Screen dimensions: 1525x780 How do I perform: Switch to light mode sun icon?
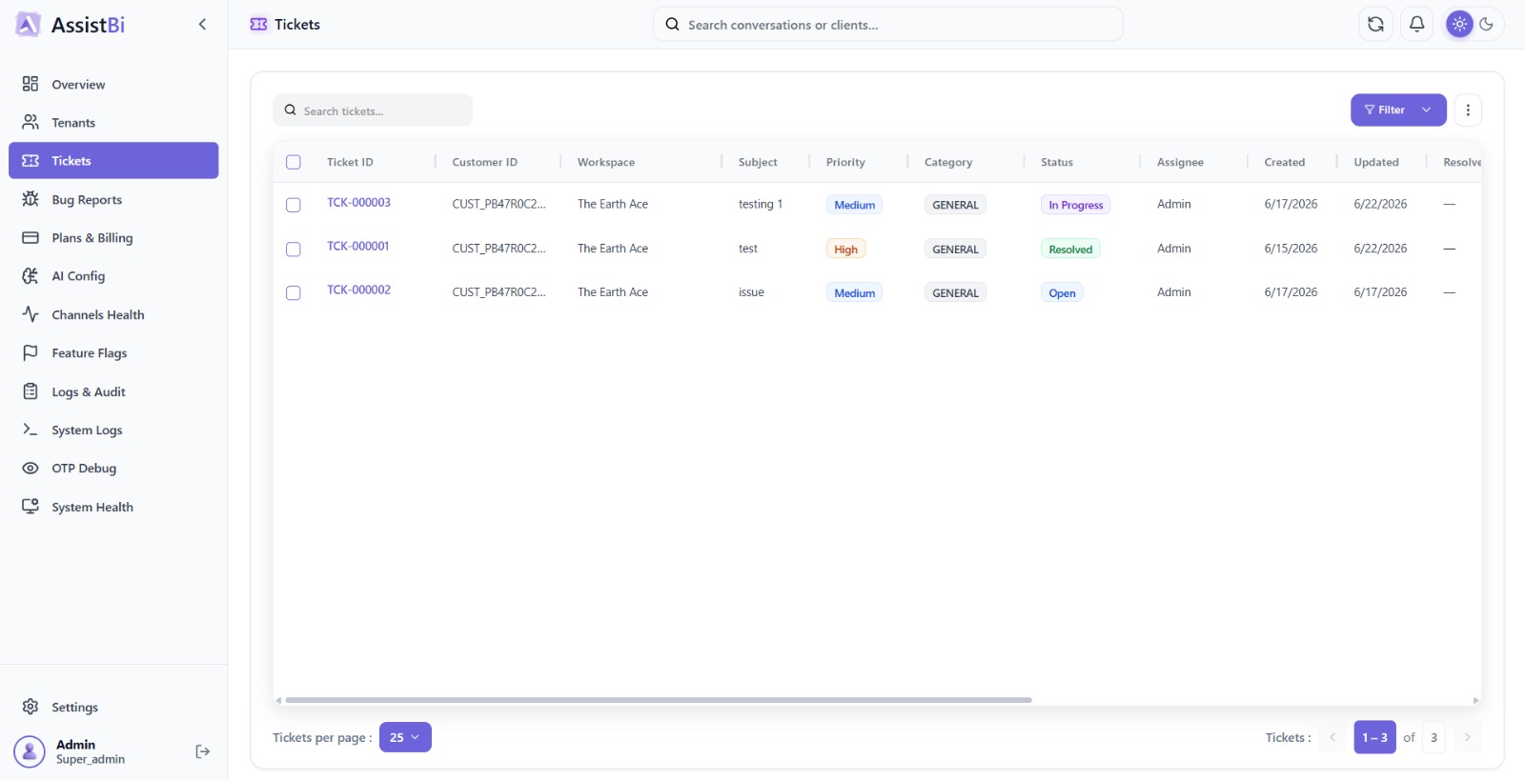click(1459, 25)
